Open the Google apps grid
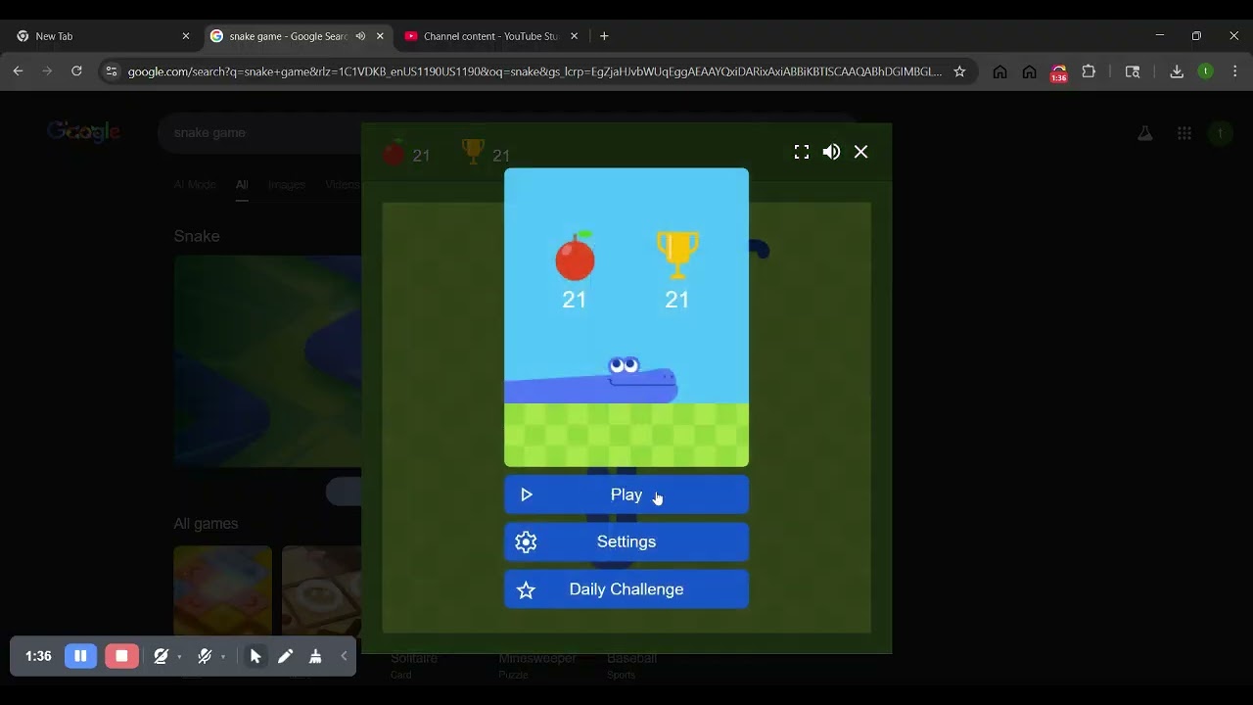The height and width of the screenshot is (705, 1253). [1184, 133]
